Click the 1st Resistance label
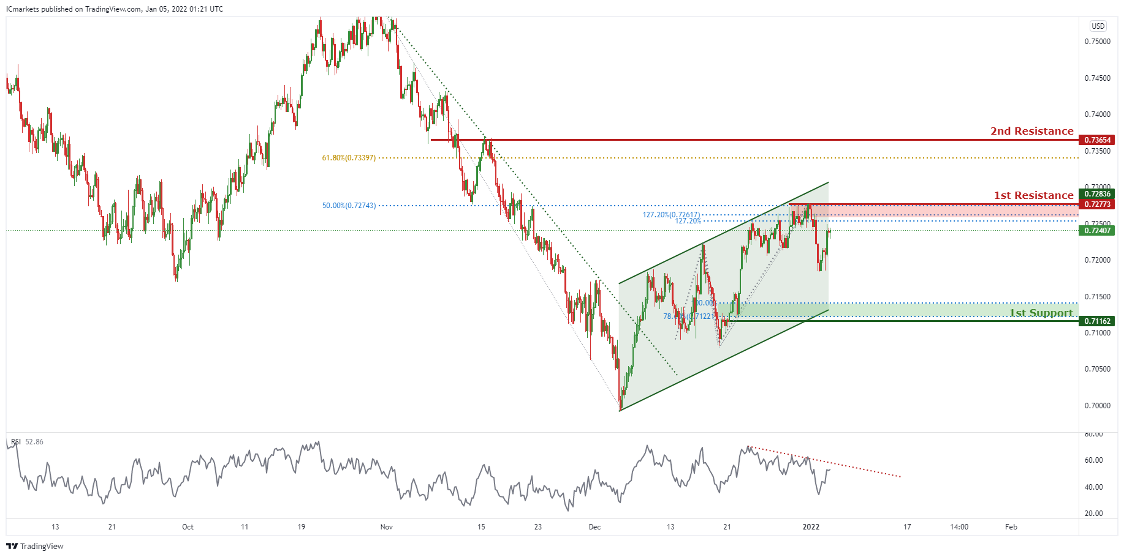Screen dimensions: 1124x557 [x=1034, y=195]
